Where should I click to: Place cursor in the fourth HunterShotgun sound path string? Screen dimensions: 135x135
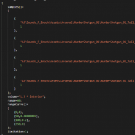[x=78, y=81]
